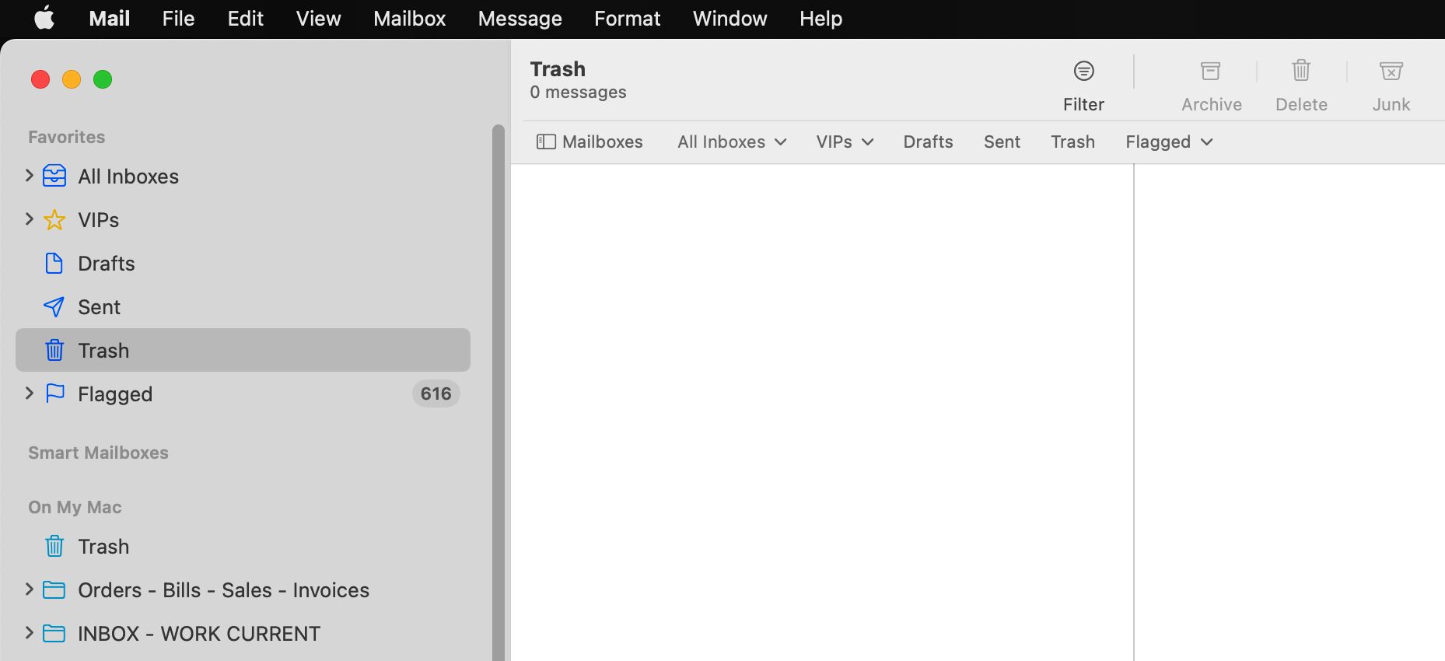Select the Flagged mailbox in sidebar

pyautogui.click(x=243, y=393)
